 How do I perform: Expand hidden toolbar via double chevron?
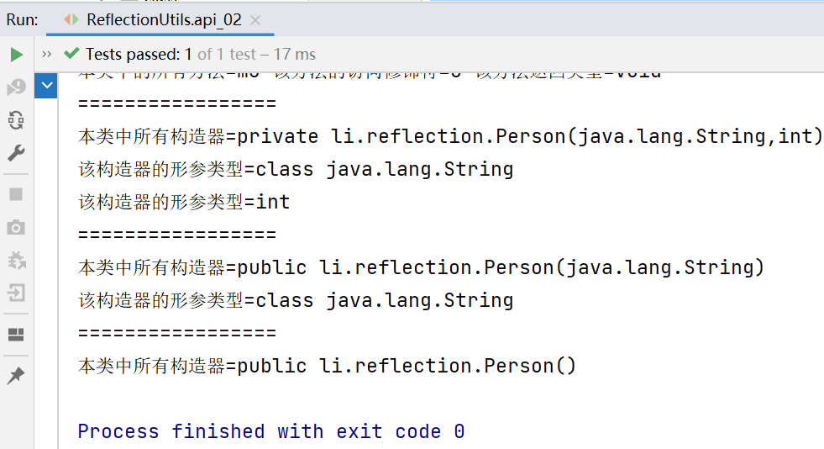coord(46,55)
